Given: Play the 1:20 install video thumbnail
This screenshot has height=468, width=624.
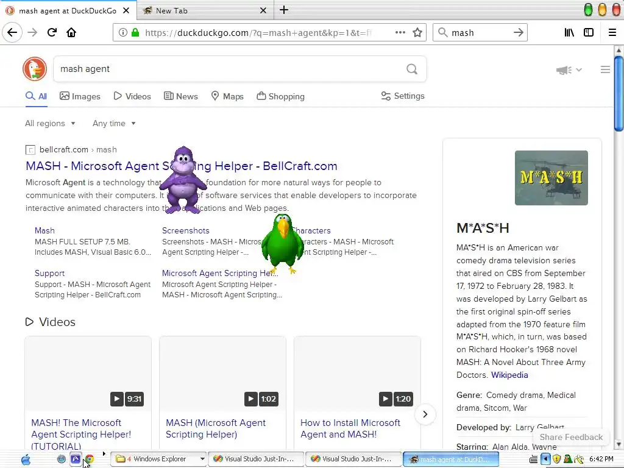Looking at the screenshot, I should (x=357, y=374).
